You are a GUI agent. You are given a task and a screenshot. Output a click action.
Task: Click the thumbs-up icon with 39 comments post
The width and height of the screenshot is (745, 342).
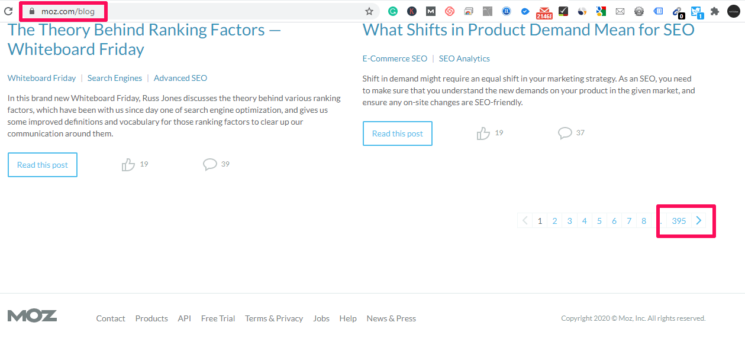click(128, 165)
